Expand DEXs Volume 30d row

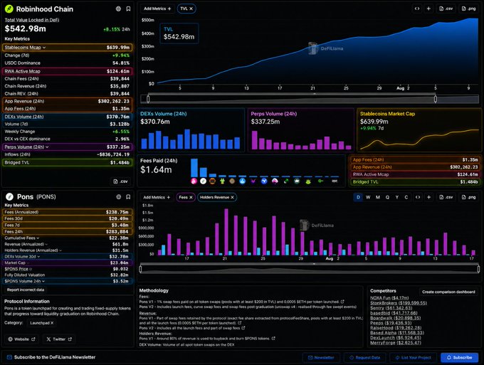click(x=38, y=257)
